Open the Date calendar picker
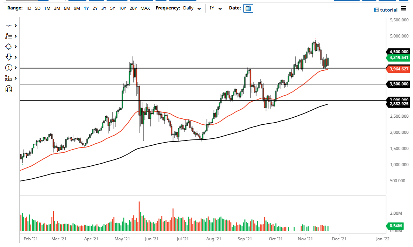 point(248,8)
